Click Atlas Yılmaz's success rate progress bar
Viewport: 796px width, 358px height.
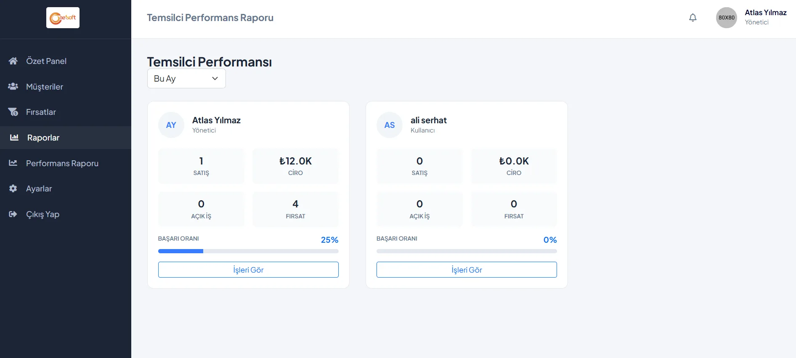pos(248,251)
